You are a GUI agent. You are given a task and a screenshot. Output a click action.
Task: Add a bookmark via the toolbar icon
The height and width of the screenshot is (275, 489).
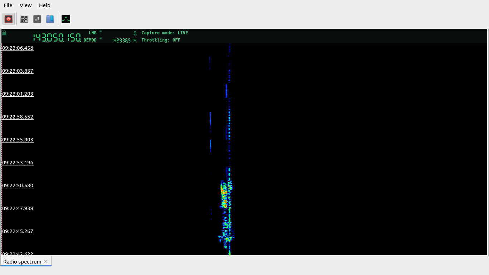point(37,19)
